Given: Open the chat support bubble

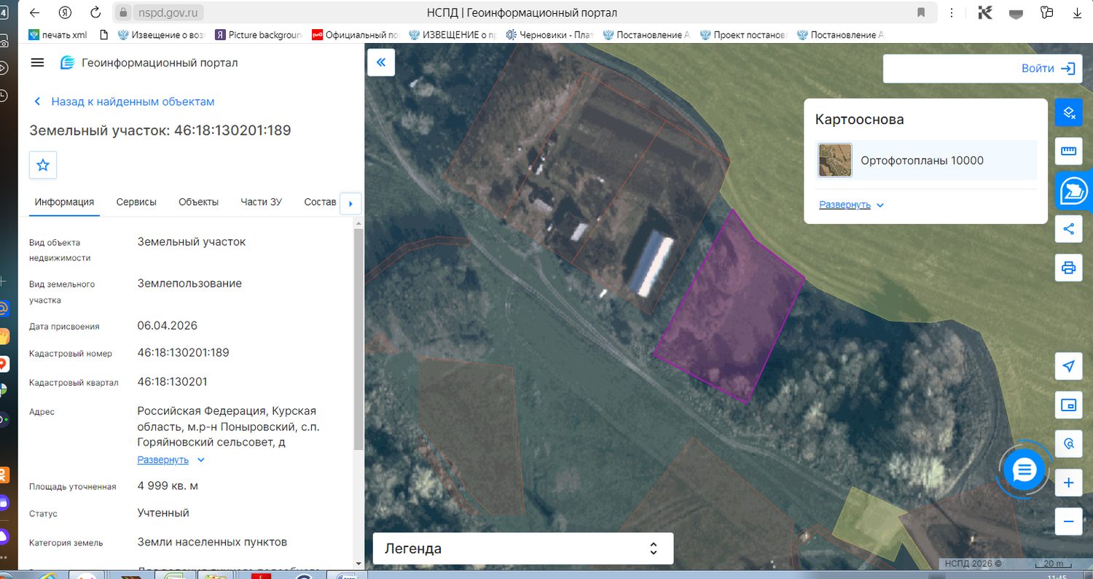Looking at the screenshot, I should pos(1025,470).
